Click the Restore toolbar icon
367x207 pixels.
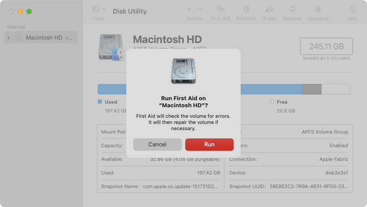coord(292,9)
